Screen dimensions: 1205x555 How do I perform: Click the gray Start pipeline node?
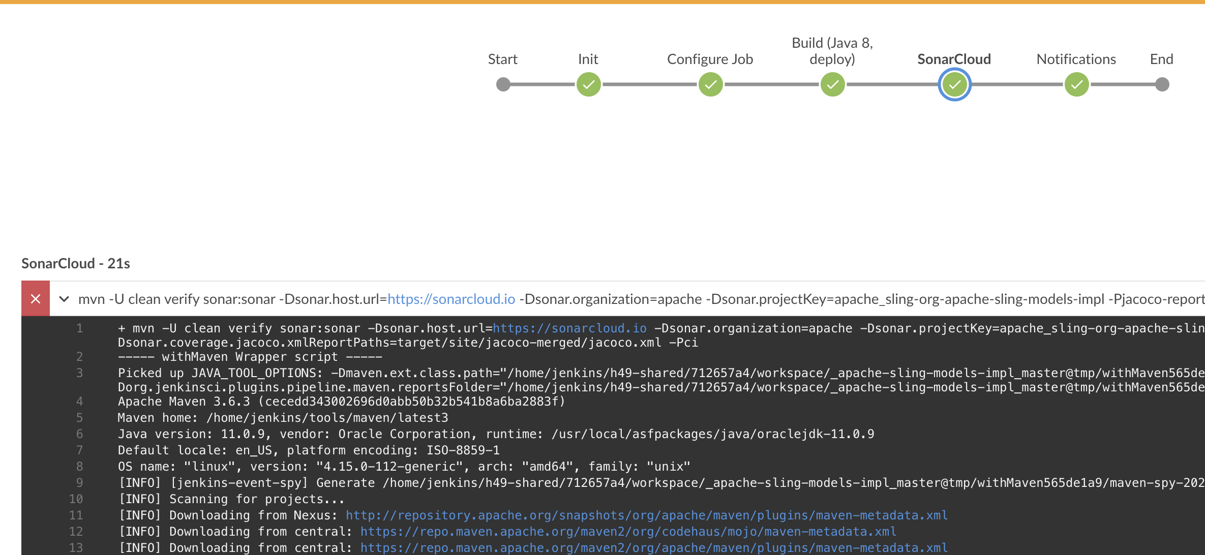[x=503, y=84]
